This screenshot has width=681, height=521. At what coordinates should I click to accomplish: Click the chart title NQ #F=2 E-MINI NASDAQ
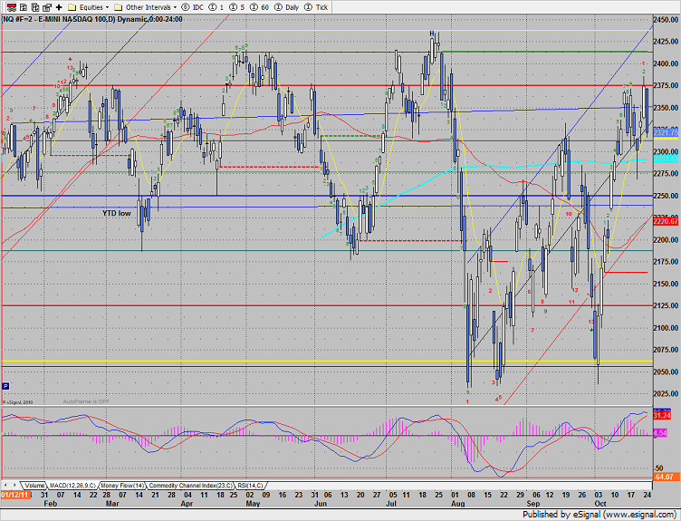(92, 19)
